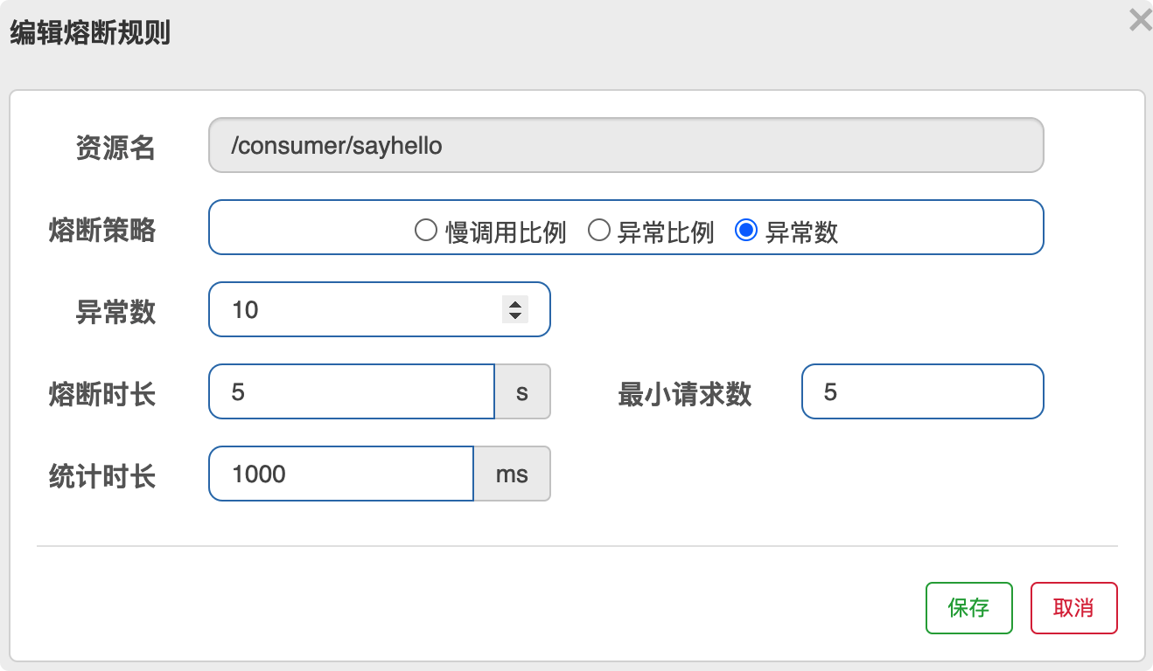Click the 编辑熔断规则 dialog title
The width and height of the screenshot is (1153, 671).
[x=89, y=33]
